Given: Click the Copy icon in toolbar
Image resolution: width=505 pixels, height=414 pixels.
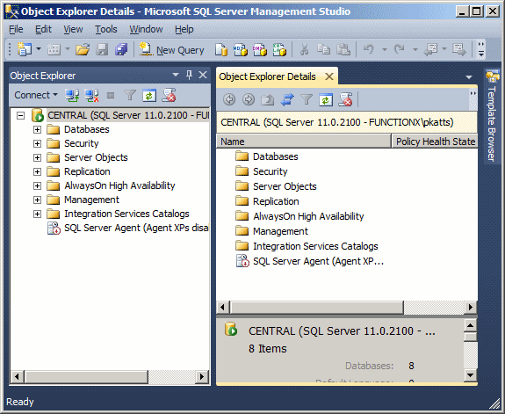Looking at the screenshot, I should pos(324,49).
